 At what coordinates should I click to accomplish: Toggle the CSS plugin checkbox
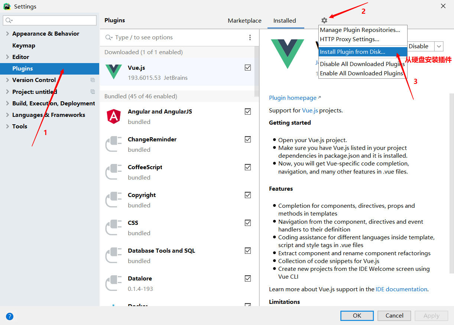click(248, 223)
